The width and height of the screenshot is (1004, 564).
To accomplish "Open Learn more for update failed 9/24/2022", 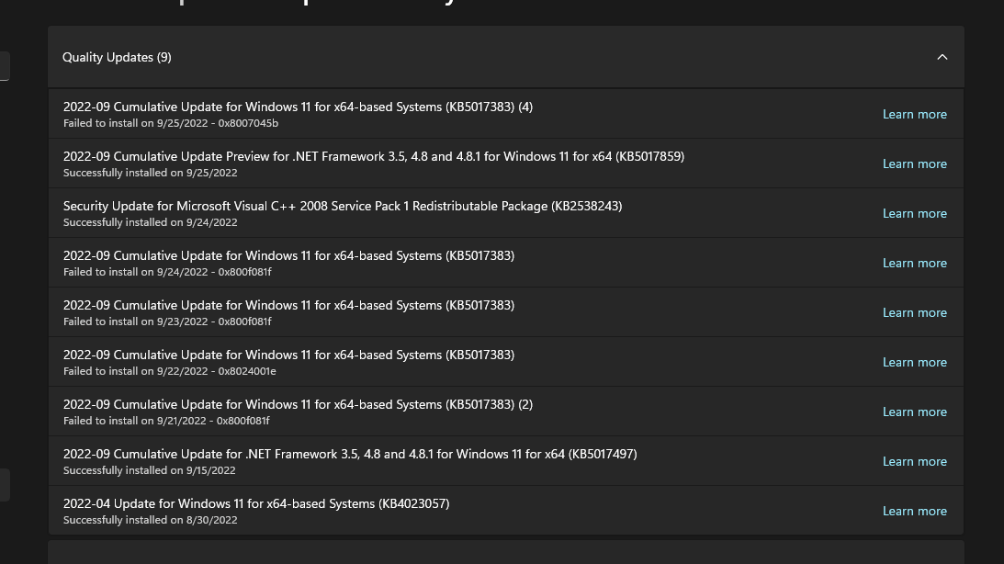I will pos(914,263).
